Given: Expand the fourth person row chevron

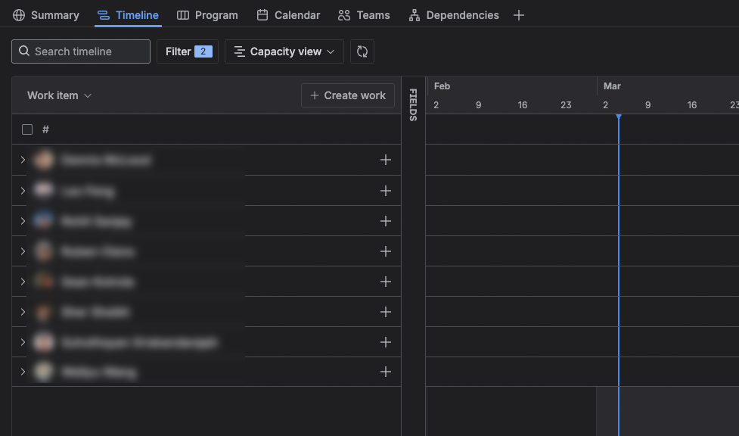Looking at the screenshot, I should [x=23, y=251].
